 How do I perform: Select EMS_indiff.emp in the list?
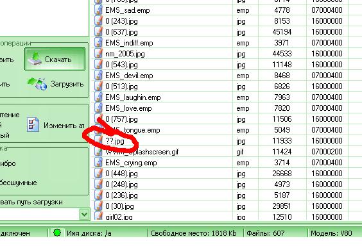(x=129, y=43)
